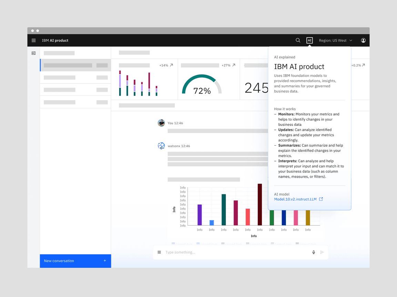The image size is (397, 297).
Task: Click the user photo avatar beside You 12:46
Action: (x=161, y=123)
